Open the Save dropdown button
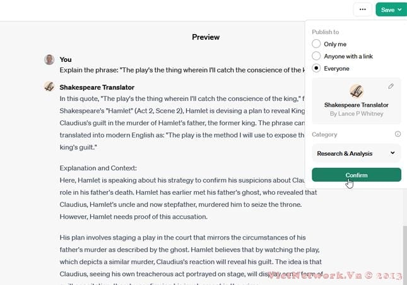The image size is (407, 285). pos(391,9)
